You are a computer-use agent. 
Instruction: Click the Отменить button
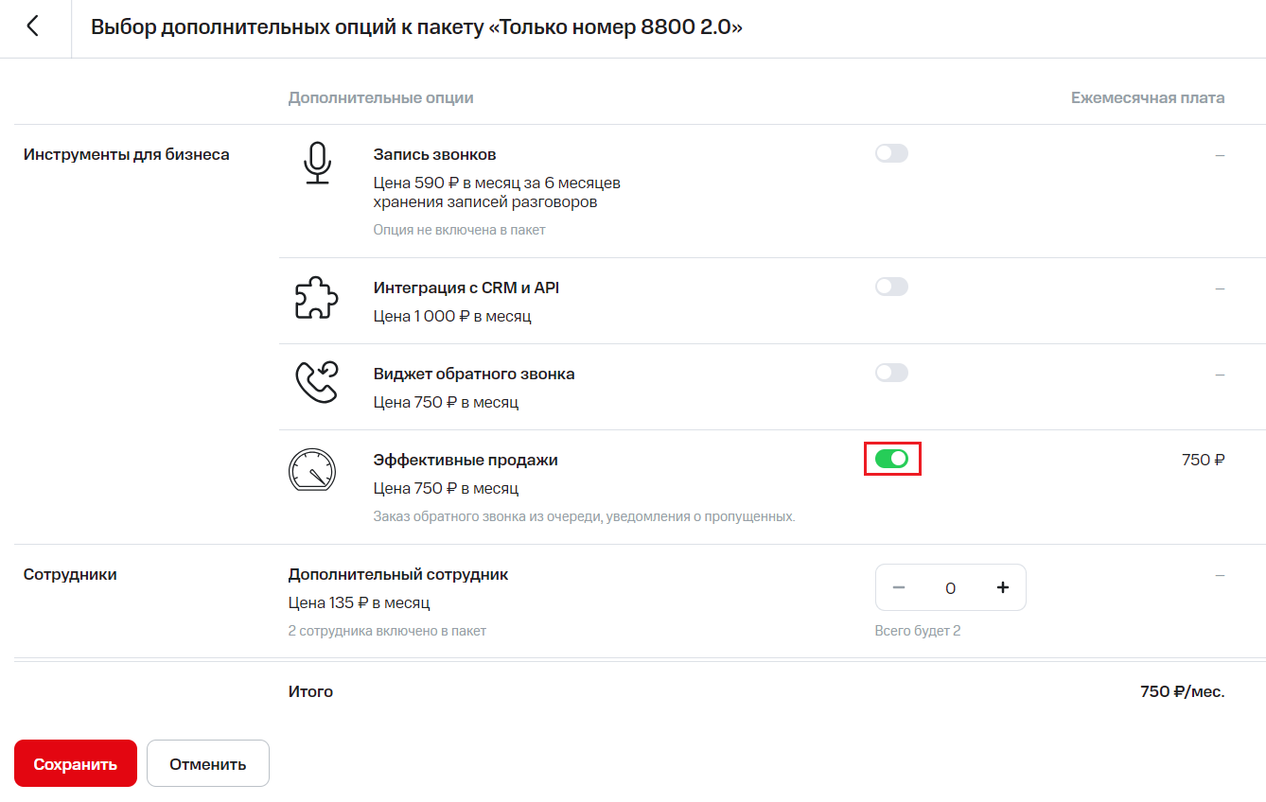208,763
